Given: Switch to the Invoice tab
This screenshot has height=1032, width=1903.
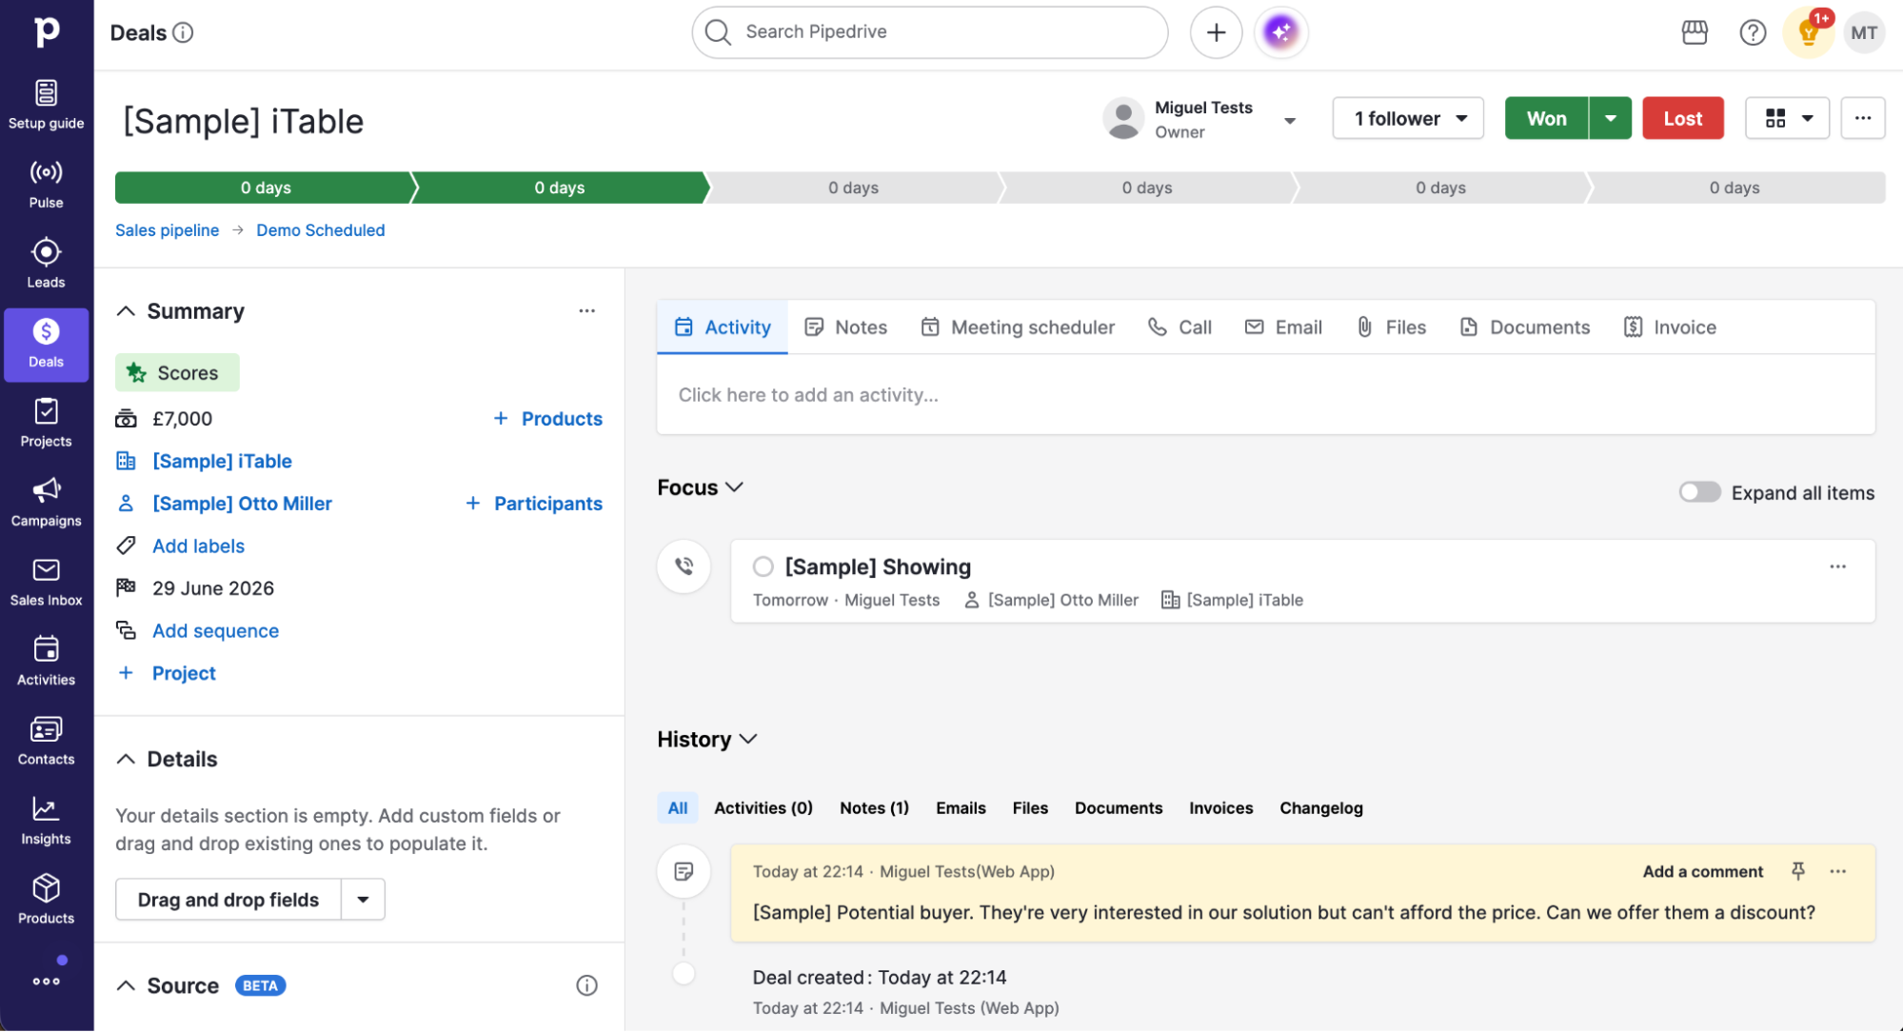Looking at the screenshot, I should tap(1670, 327).
